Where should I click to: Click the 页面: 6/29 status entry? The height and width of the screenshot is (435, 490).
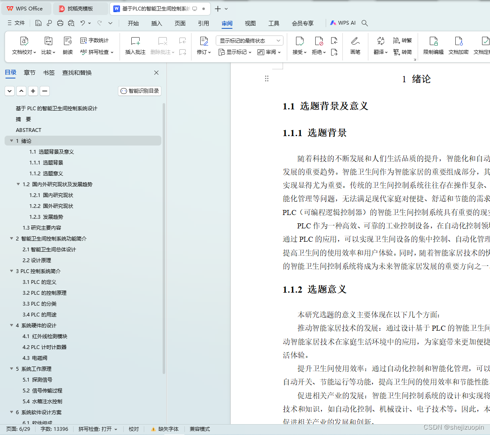[18, 429]
